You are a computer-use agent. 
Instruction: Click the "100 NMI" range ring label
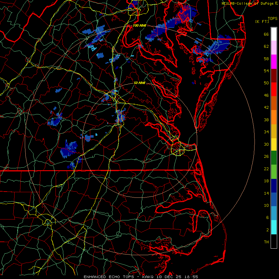139,25
